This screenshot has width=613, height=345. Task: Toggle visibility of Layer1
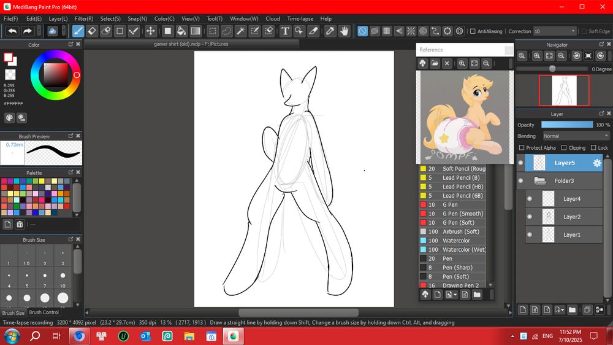click(x=530, y=235)
